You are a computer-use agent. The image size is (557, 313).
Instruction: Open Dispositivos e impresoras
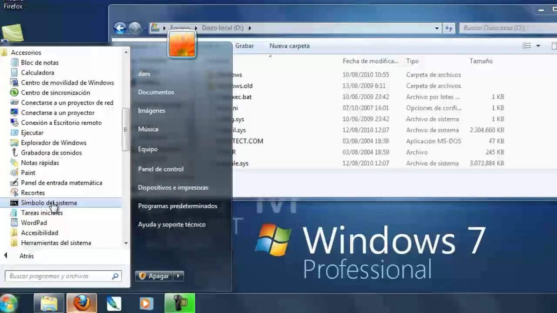173,187
